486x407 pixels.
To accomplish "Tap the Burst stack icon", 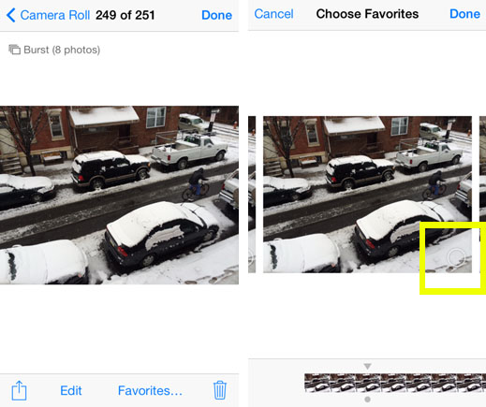I will (14, 50).
